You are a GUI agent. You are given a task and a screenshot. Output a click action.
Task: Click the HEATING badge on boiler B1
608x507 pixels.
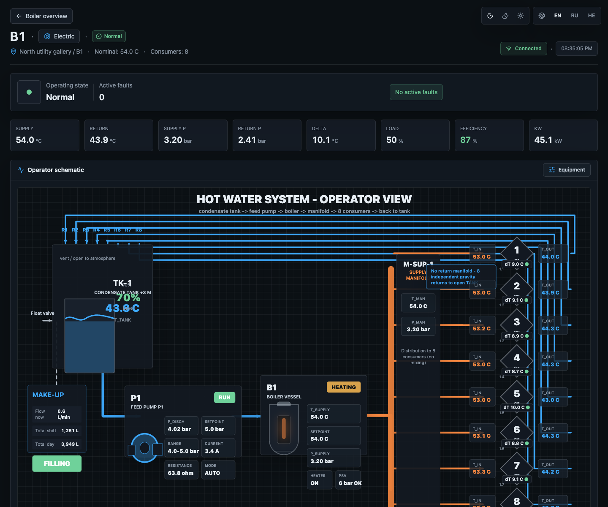(x=344, y=387)
